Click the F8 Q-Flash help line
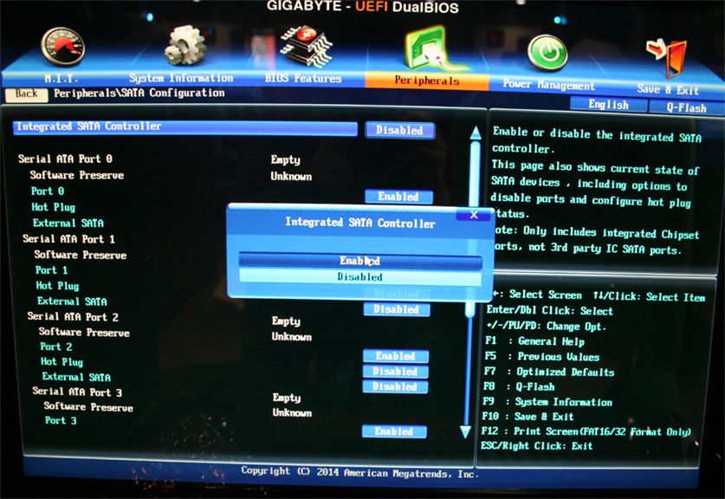This screenshot has height=499, width=725. pyautogui.click(x=519, y=386)
